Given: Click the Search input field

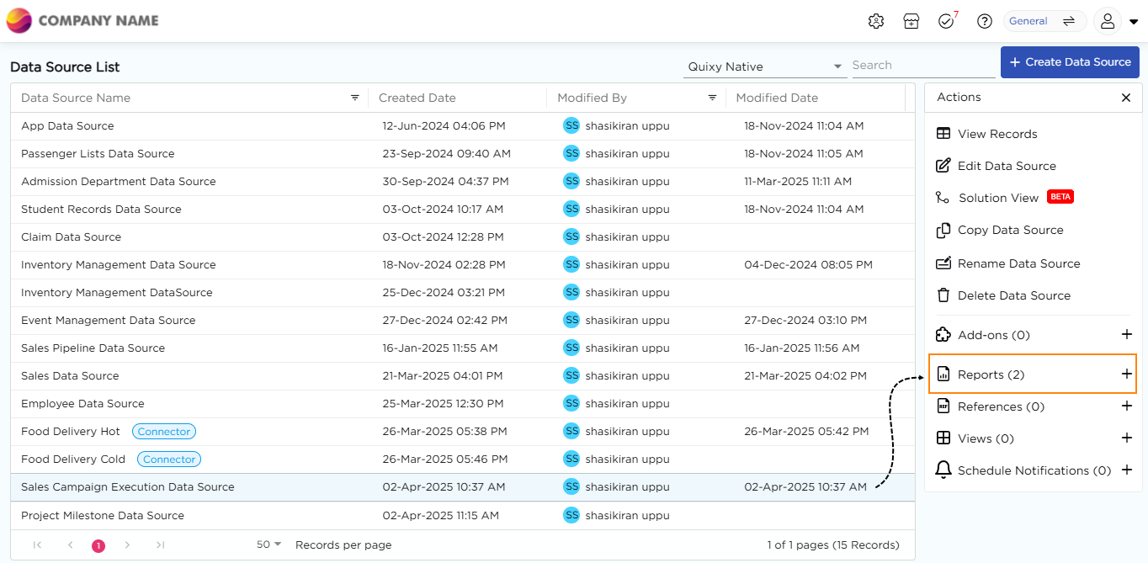Looking at the screenshot, I should click(922, 66).
